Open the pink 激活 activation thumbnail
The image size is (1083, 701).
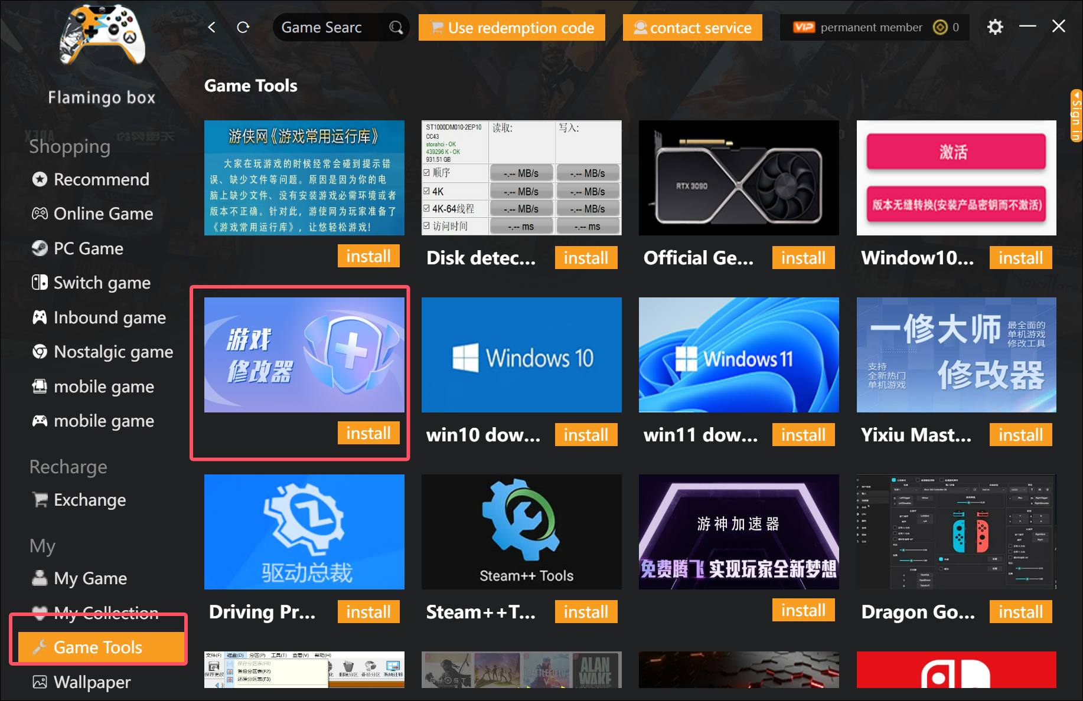tap(957, 178)
